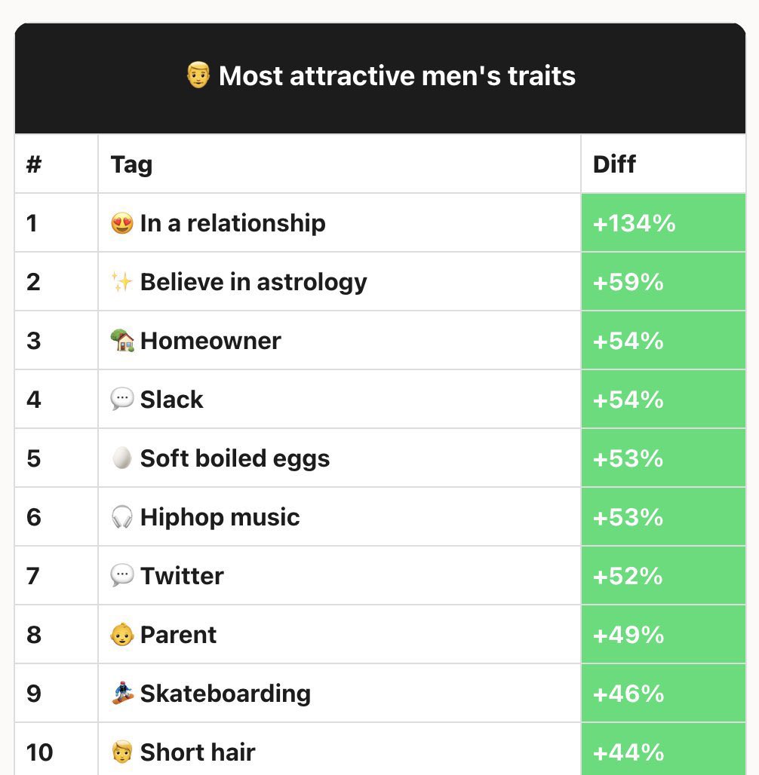
Task: Click the headphones emoji beside Hiphop music
Action: click(x=121, y=517)
